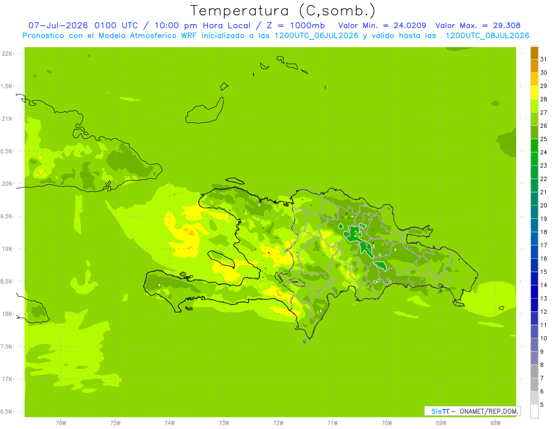The height and width of the screenshot is (429, 556).
Task: Click the legend value '10'
Action: click(543, 338)
